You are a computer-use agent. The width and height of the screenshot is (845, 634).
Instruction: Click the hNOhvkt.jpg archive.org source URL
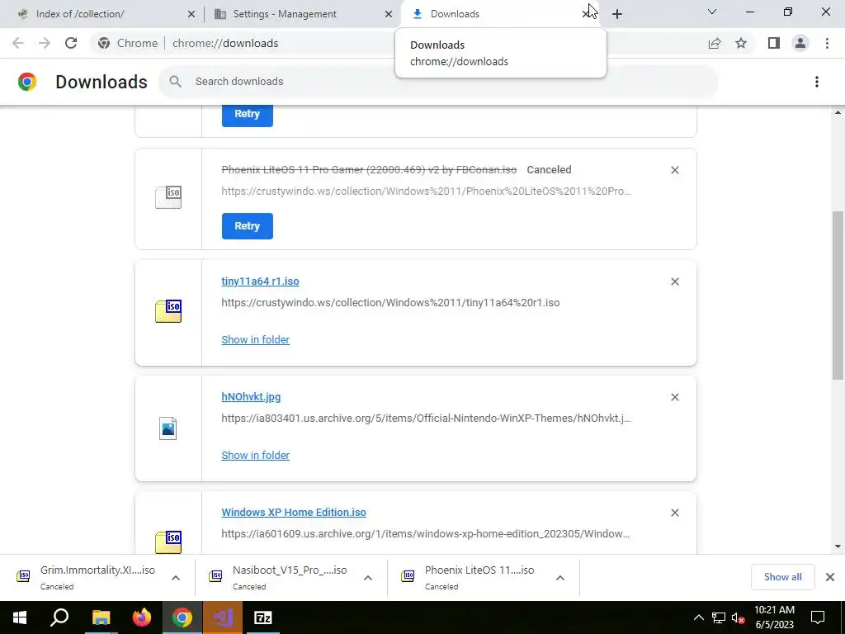tap(426, 419)
